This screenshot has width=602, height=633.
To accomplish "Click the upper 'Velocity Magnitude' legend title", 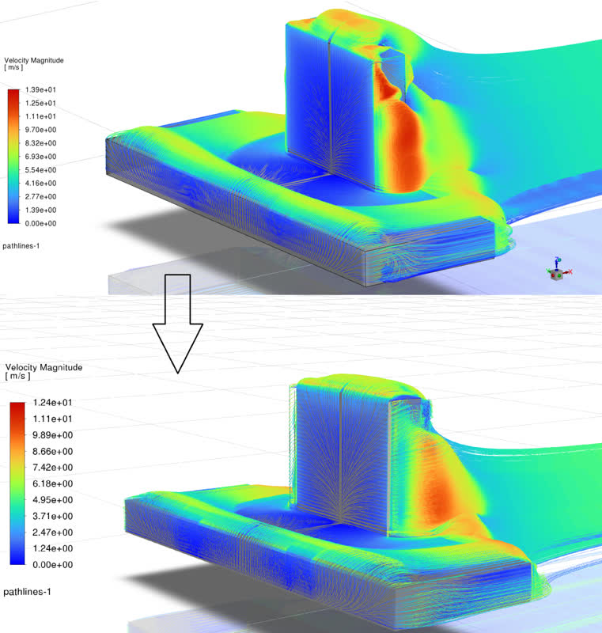I will pos(34,60).
